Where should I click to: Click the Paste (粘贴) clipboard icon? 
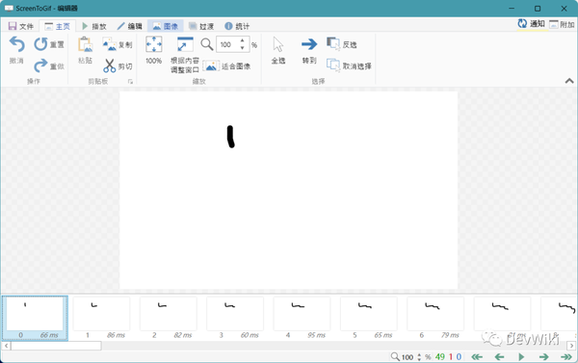pos(85,44)
